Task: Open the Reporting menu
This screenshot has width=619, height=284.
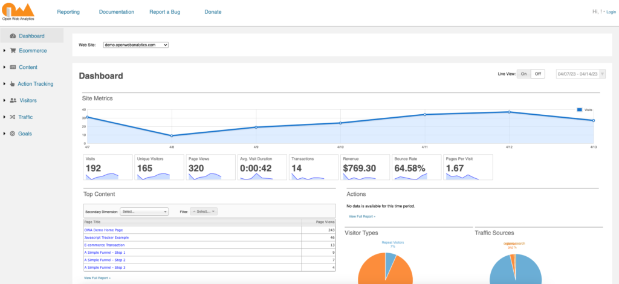Action: 68,12
